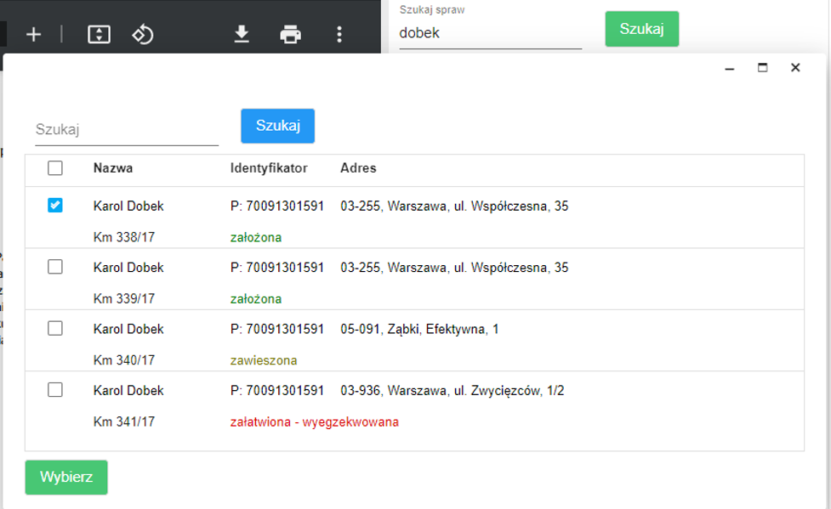
Task: Click Karol Dobek name in Km 340/17 row
Action: coord(128,329)
